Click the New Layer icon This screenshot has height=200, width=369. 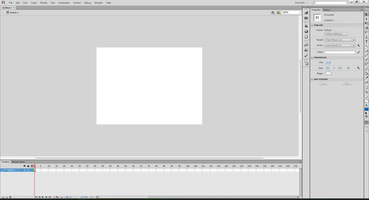click(2, 197)
